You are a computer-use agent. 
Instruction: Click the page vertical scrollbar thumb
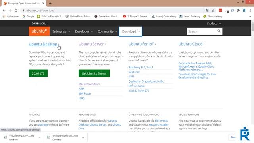(x=252, y=27)
